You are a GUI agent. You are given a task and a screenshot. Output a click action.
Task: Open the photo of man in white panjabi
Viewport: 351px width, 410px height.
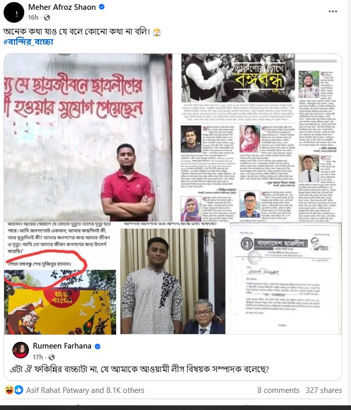point(173,278)
